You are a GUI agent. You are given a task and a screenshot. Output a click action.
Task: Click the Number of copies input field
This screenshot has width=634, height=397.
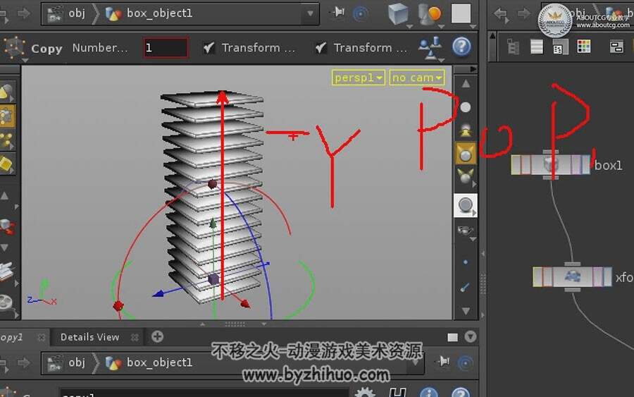point(166,48)
